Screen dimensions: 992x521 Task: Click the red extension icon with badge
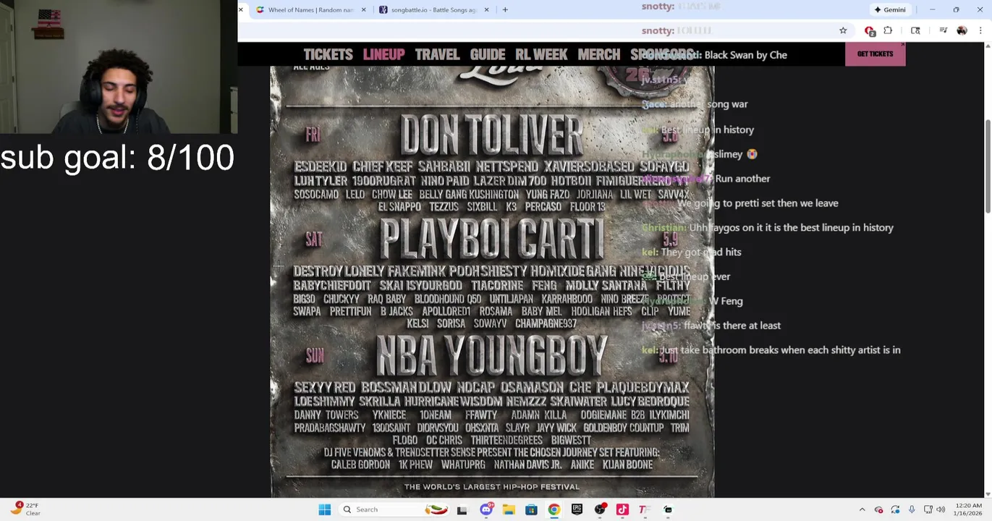[870, 30]
